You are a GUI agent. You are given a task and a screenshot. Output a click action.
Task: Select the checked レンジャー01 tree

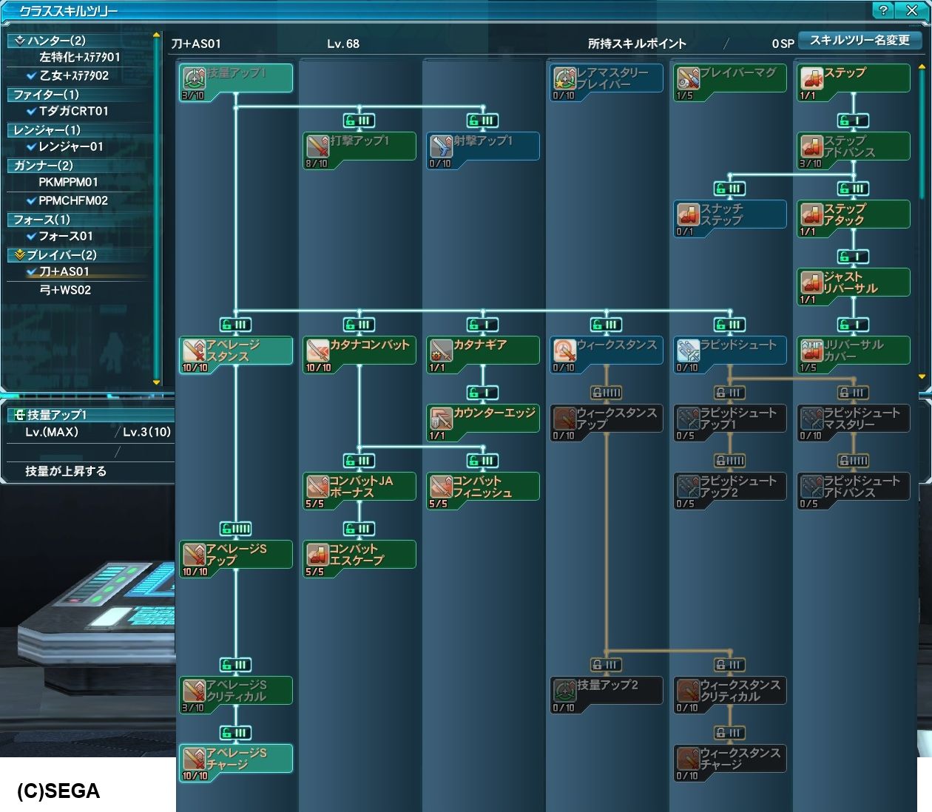pyautogui.click(x=71, y=146)
